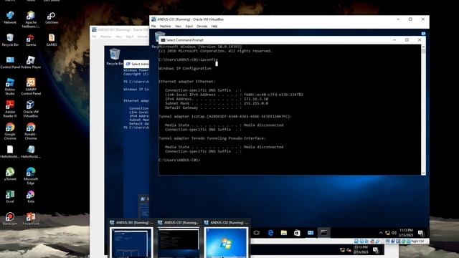Open the Store icon in guest taskbar
Viewport: 459px width, 258px height.
click(297, 233)
